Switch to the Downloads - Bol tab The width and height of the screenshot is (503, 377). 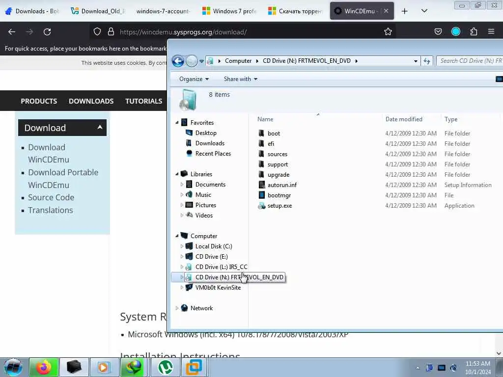(x=32, y=11)
